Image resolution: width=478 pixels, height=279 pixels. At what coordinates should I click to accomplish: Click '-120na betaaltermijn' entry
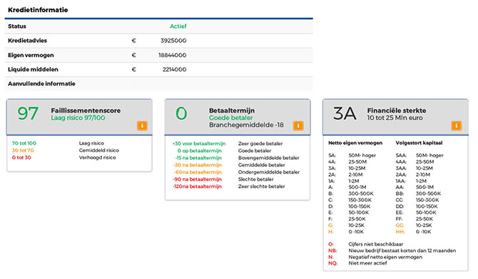(x=197, y=186)
